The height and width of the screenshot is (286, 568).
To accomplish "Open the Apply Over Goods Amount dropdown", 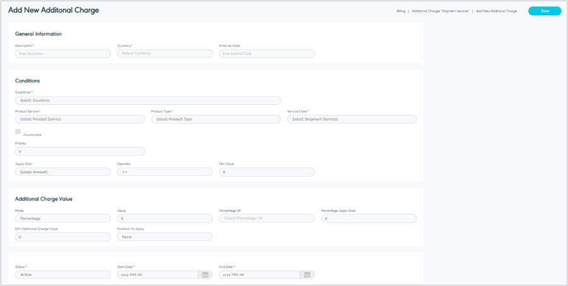I will [x=62, y=171].
